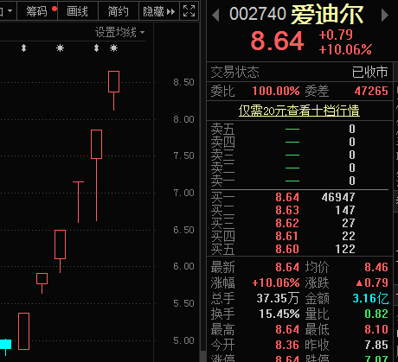The height and width of the screenshot is (362, 398).
Task: Click 量比 value 0.82
Action: [x=376, y=314]
